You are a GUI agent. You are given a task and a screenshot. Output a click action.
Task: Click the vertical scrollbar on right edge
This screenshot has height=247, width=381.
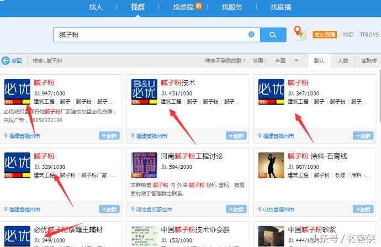[x=379, y=95]
